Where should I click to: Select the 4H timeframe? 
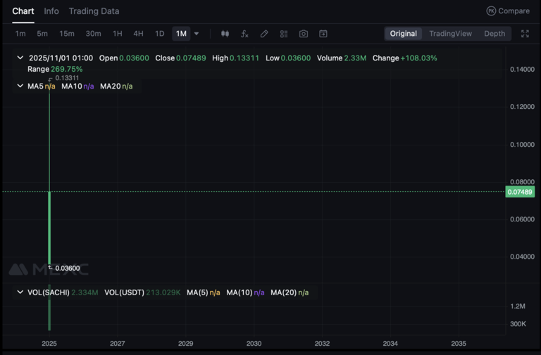(138, 34)
